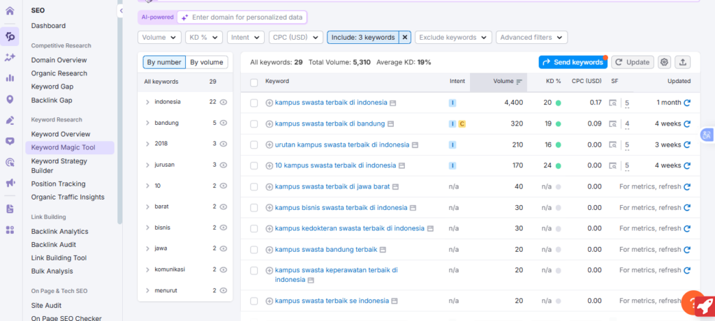Click the Send keywords button

pos(573,62)
